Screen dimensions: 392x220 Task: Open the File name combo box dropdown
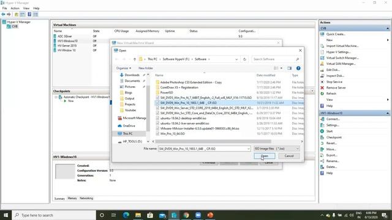click(x=248, y=148)
